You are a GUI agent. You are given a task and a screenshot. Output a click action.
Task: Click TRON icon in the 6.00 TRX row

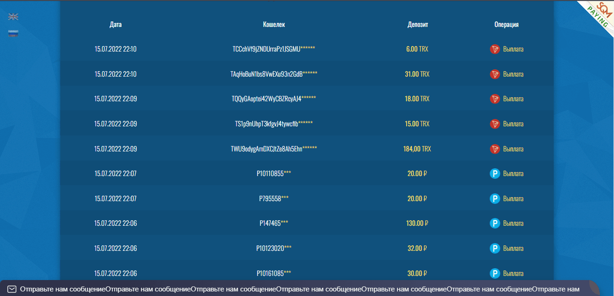coord(495,49)
